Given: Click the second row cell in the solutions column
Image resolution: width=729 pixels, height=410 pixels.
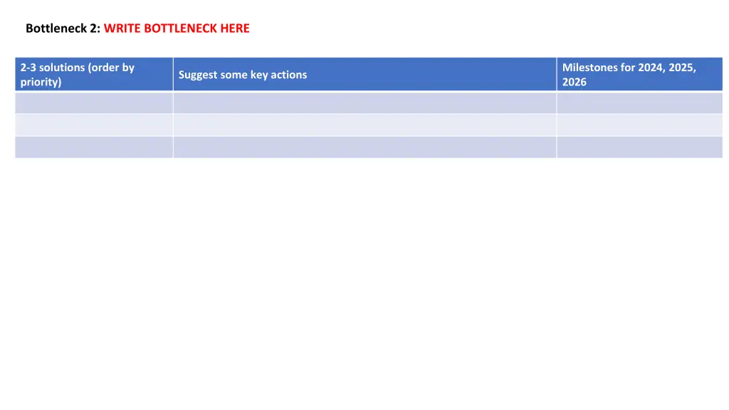Looking at the screenshot, I should tap(94, 125).
